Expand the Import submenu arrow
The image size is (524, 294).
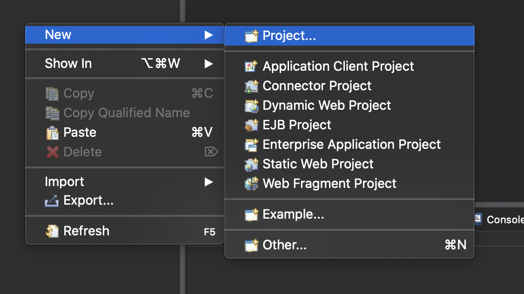click(209, 182)
